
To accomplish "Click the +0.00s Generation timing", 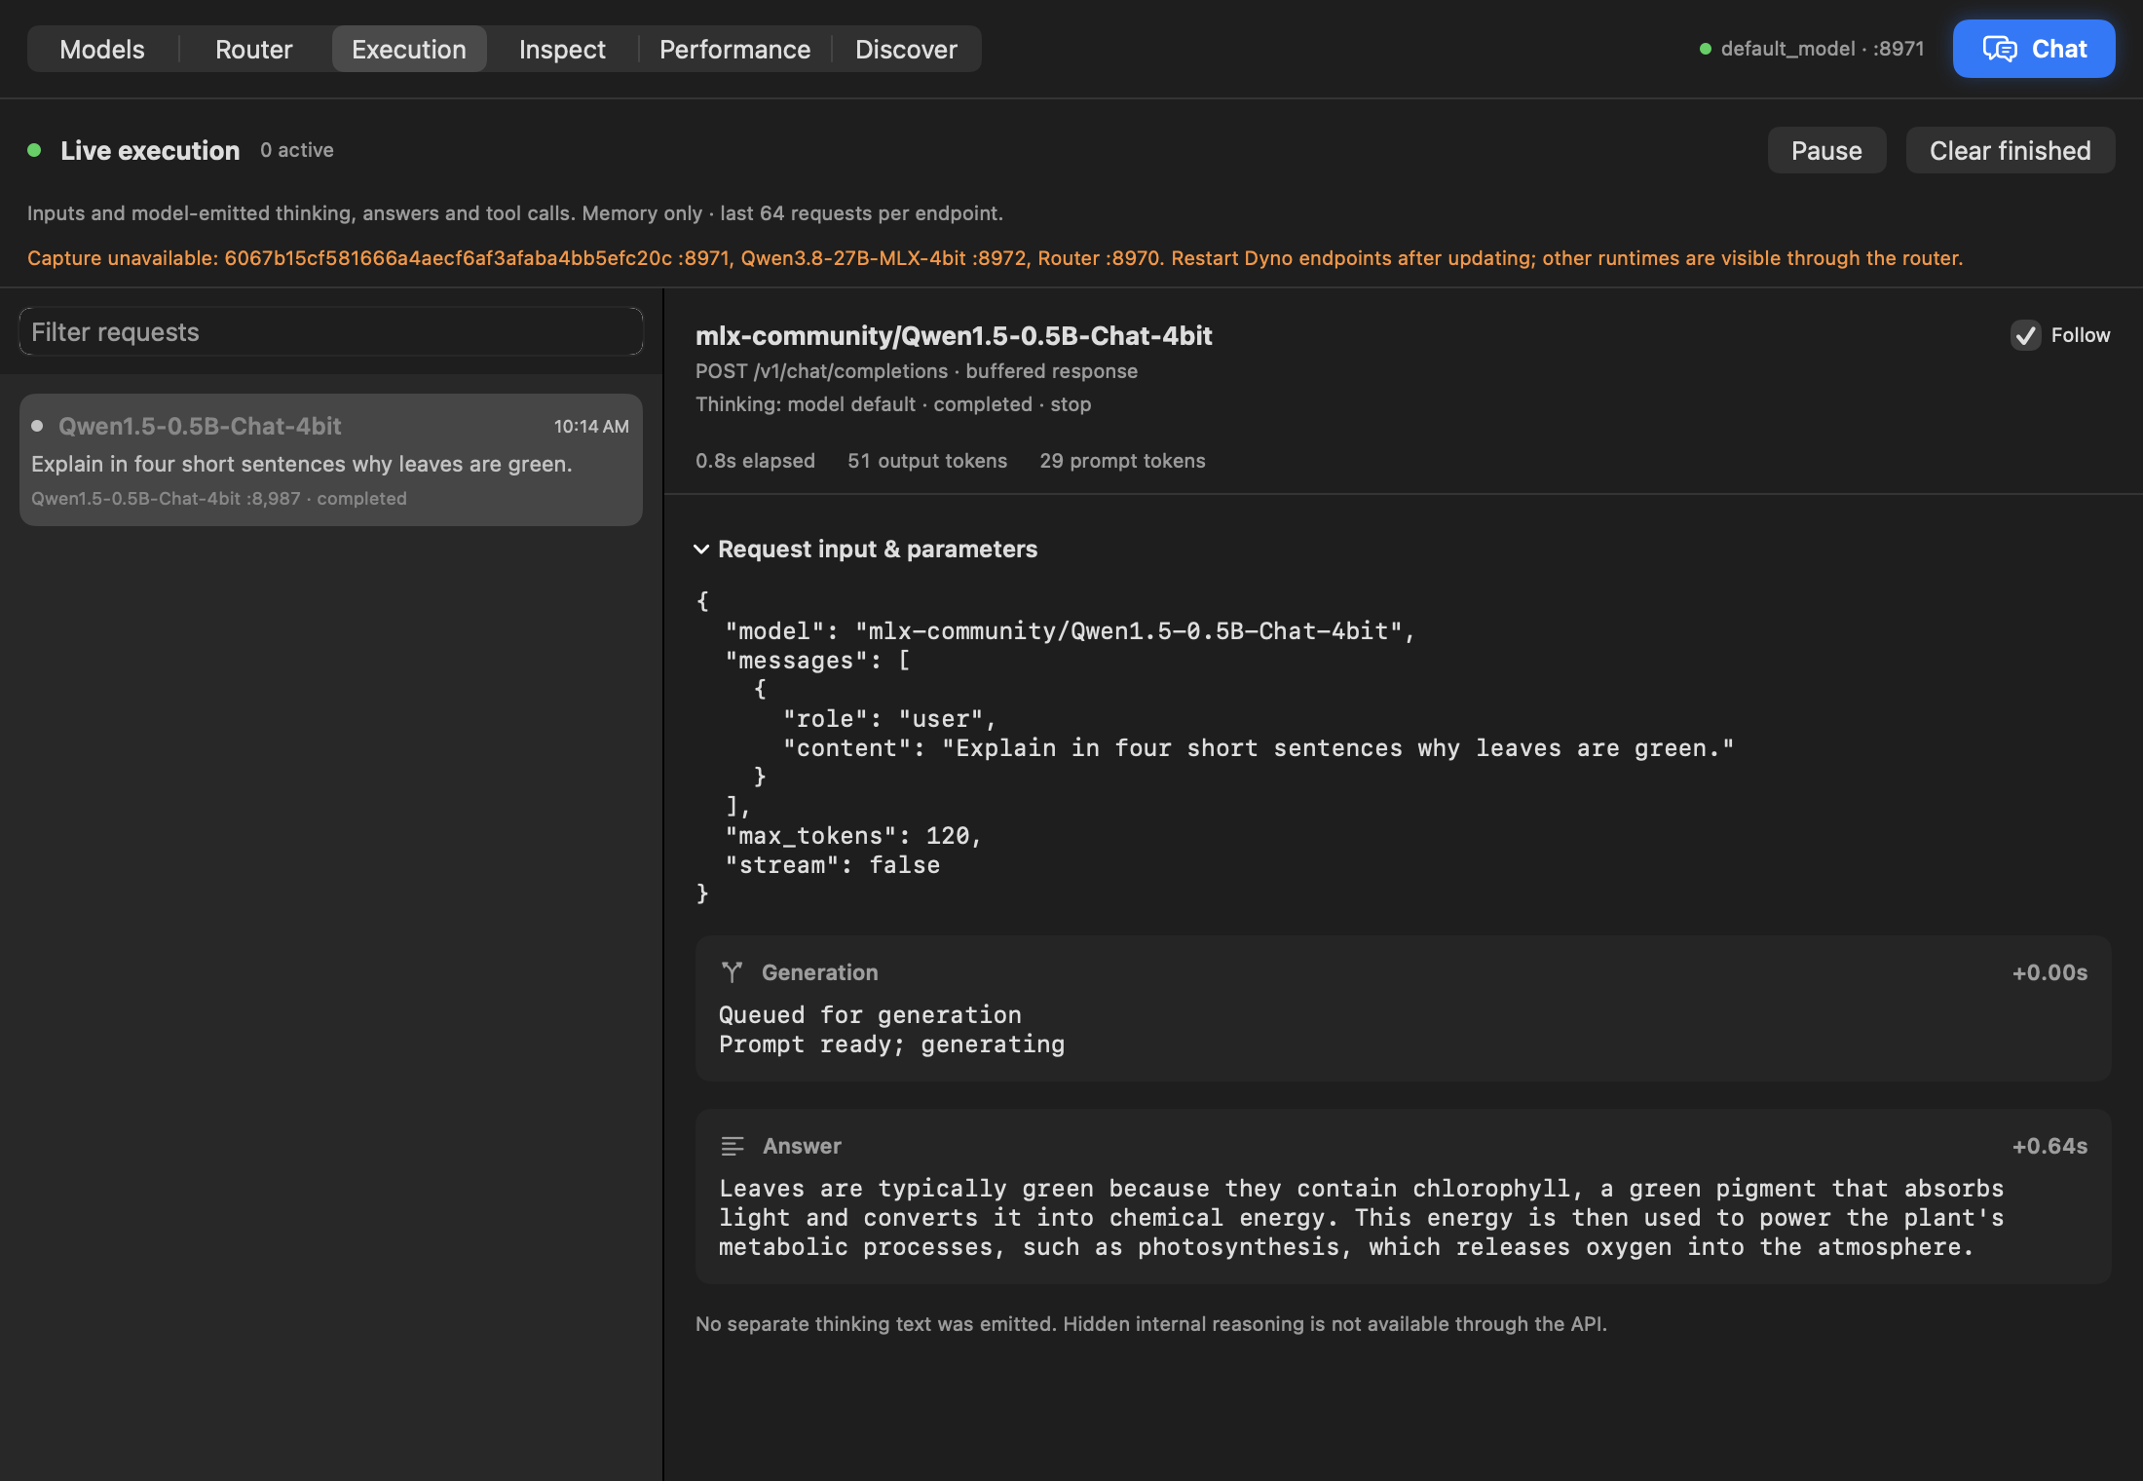I will click(x=2049, y=972).
